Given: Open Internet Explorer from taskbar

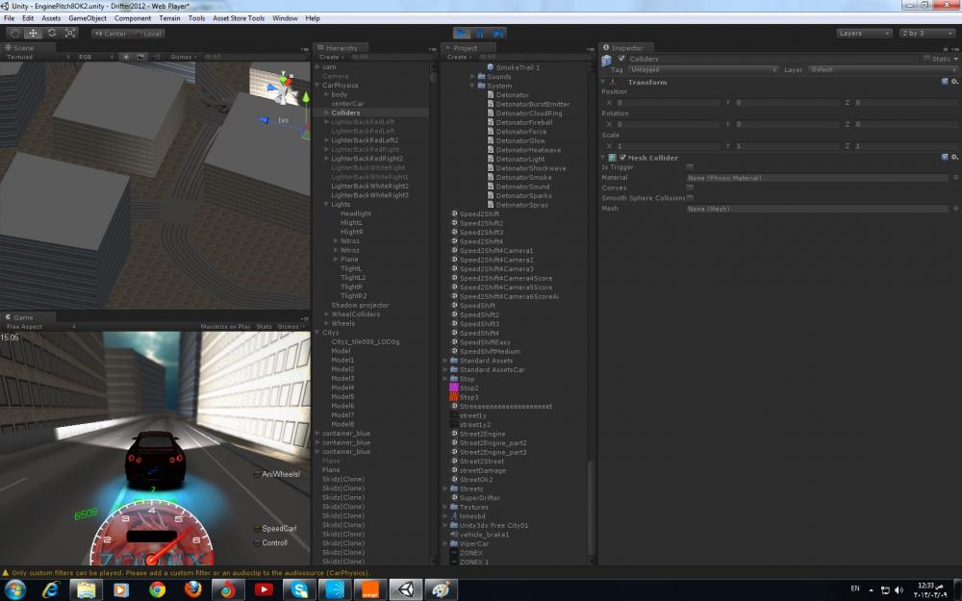Looking at the screenshot, I should pos(50,589).
